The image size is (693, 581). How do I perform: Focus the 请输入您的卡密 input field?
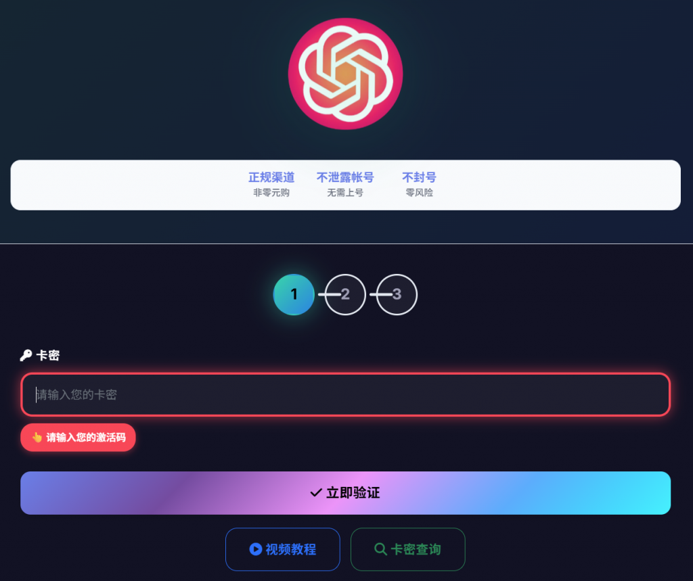(346, 394)
